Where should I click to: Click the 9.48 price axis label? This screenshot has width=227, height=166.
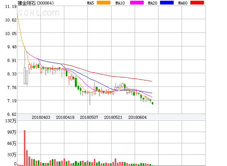[12, 47]
